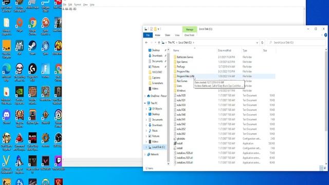Open the Call of Duty Black Ops shortcut
Image resolution: width=329 pixels, height=185 pixels.
tap(32, 141)
